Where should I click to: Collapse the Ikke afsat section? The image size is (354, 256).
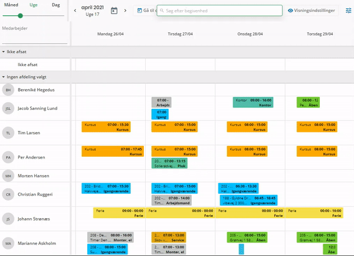click(4, 52)
